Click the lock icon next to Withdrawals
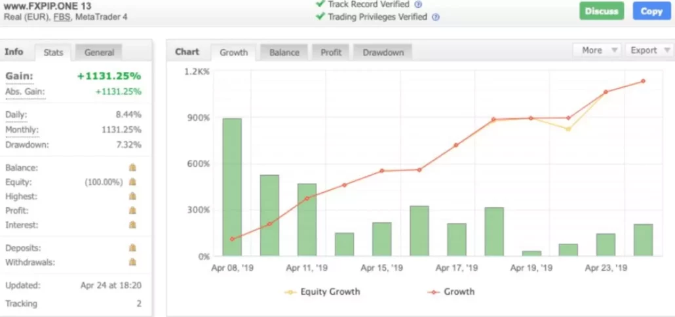Viewport: 675px width, 317px height. tap(132, 263)
